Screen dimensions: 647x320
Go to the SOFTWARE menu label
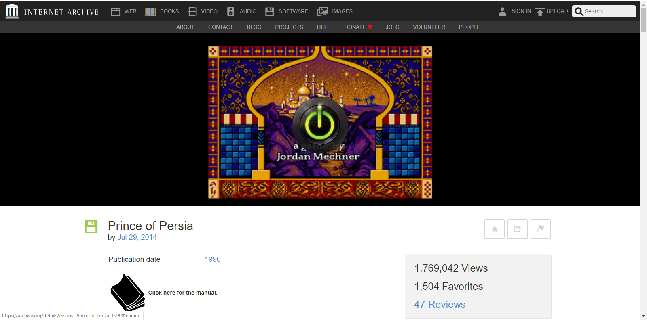[293, 12]
